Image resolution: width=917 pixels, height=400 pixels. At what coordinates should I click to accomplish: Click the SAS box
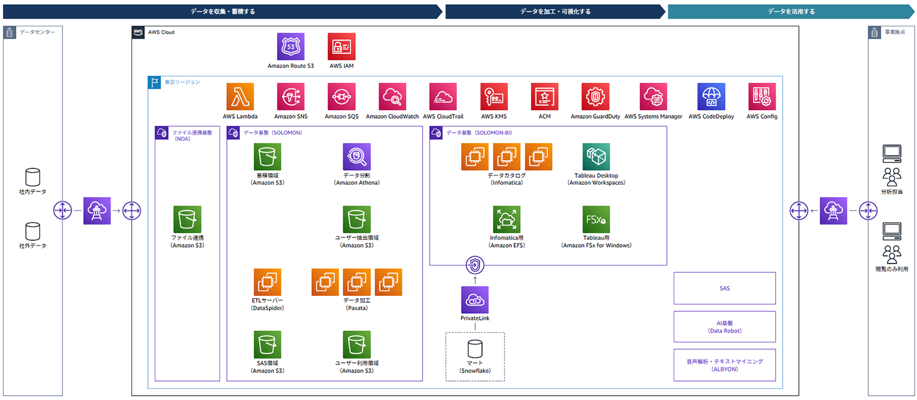click(724, 288)
